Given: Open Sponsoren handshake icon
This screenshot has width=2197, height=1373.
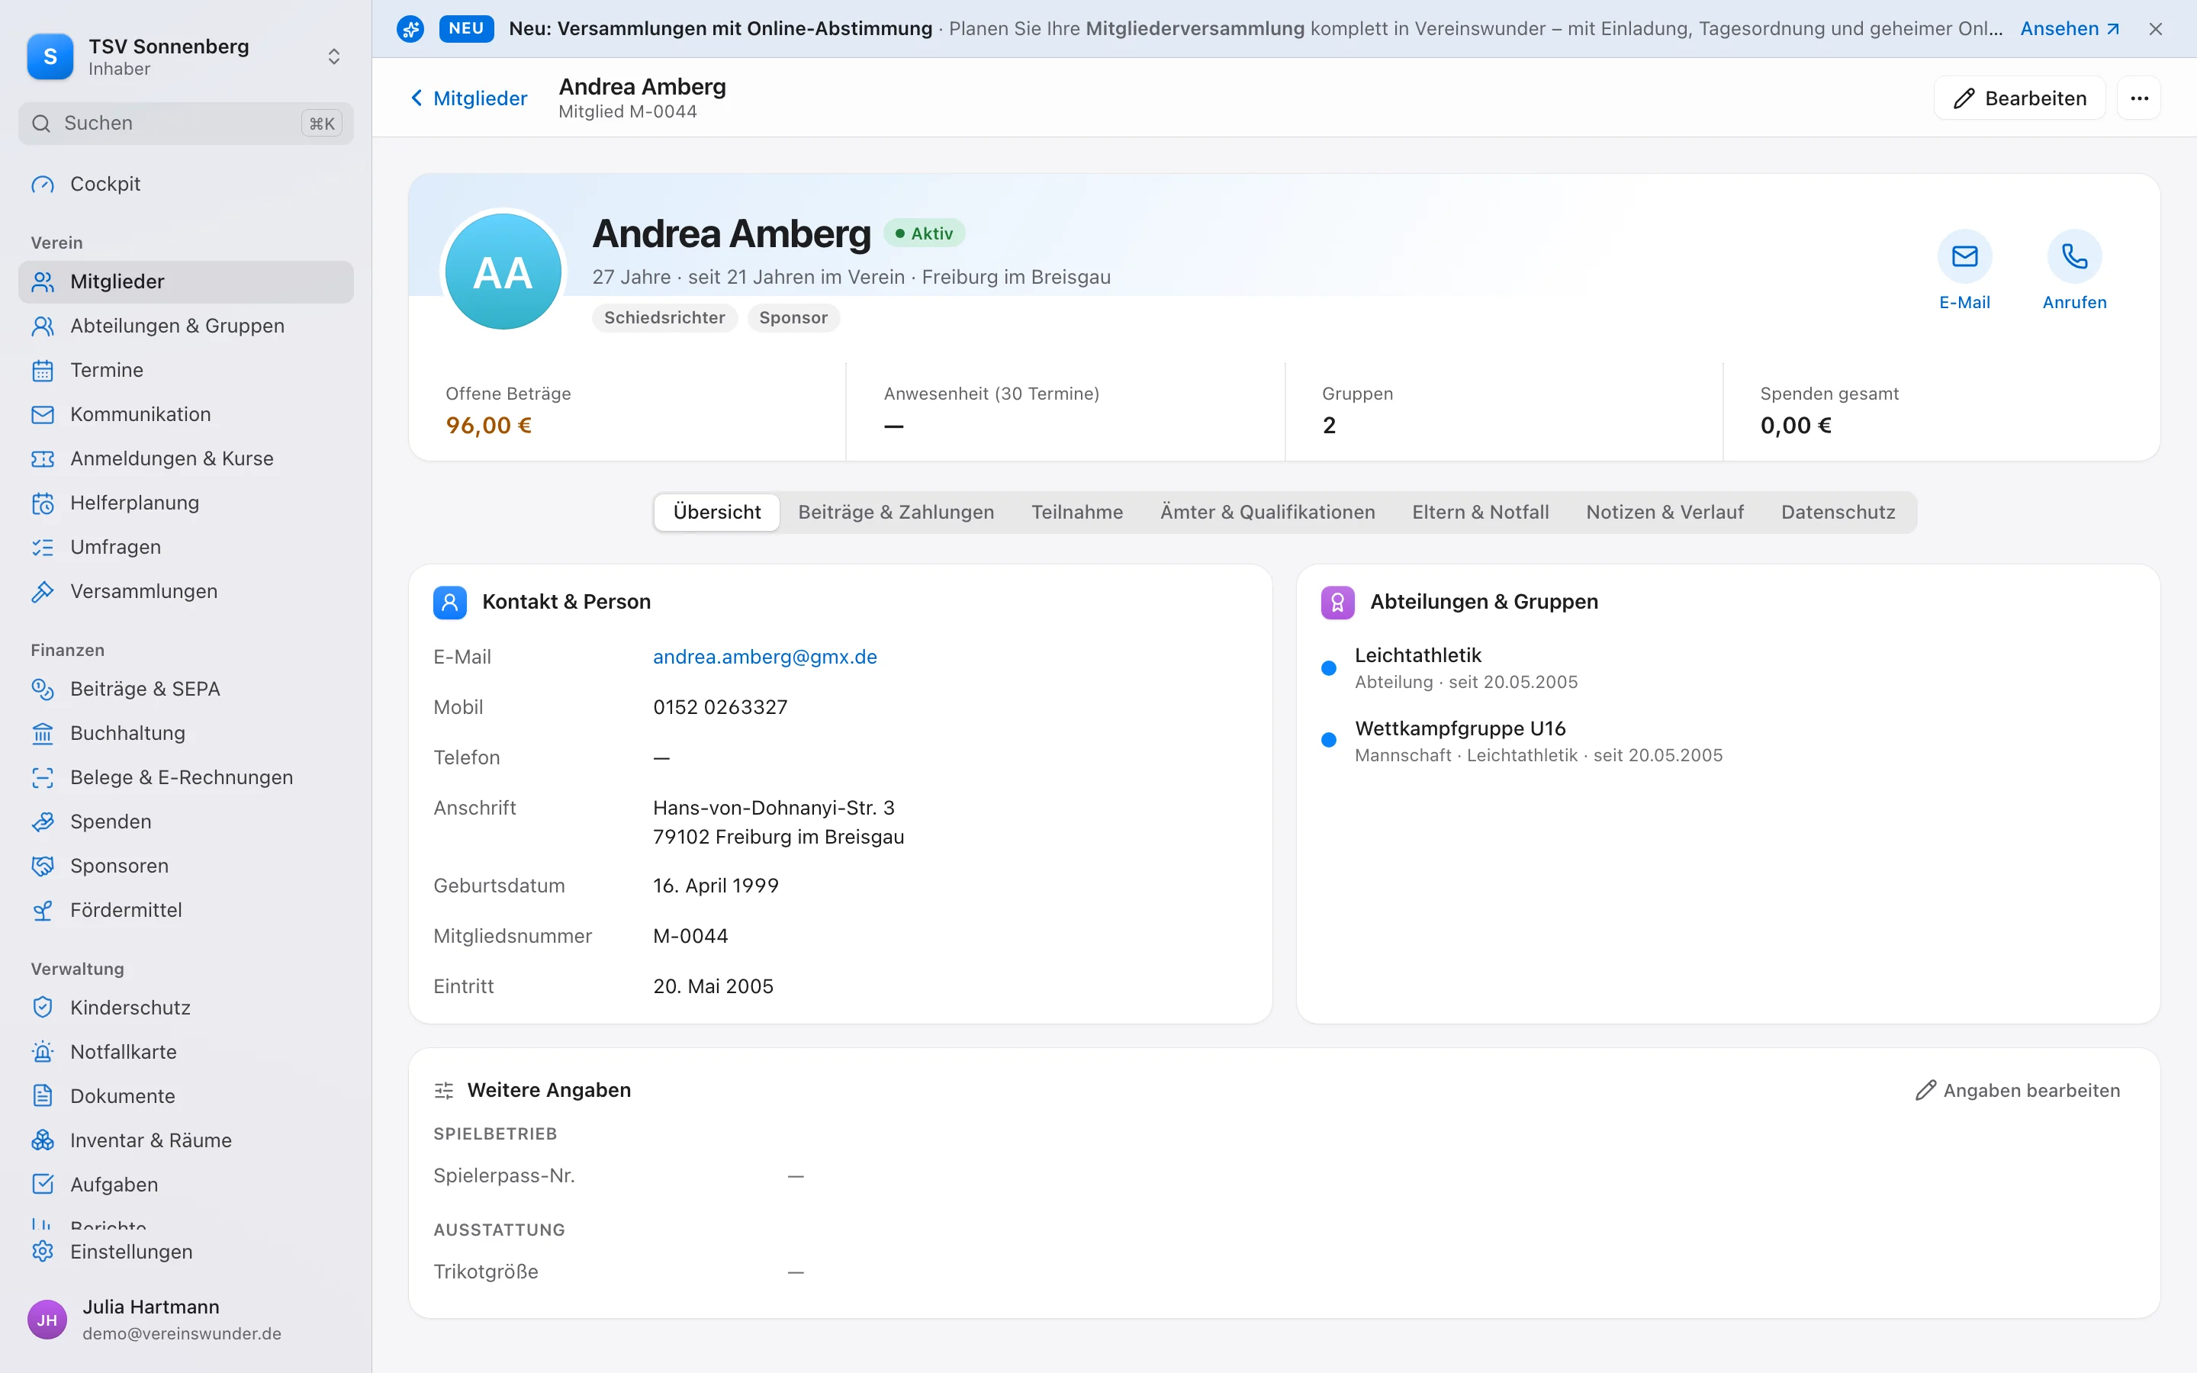Looking at the screenshot, I should (x=43, y=867).
